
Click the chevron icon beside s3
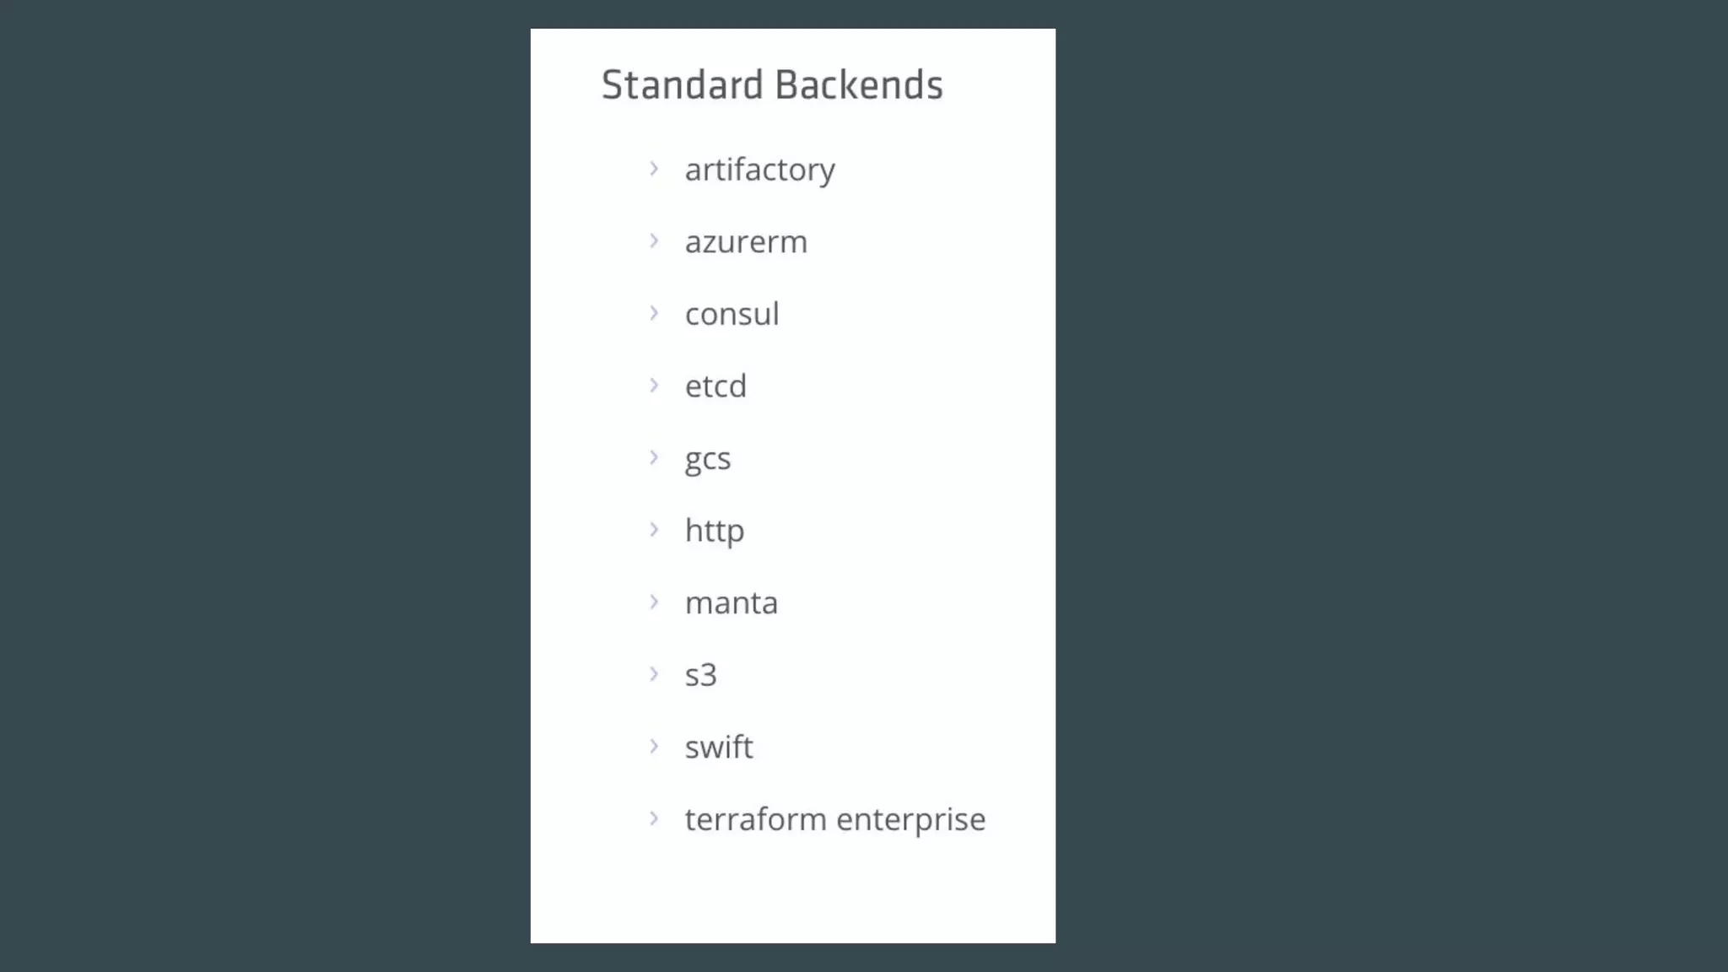tap(654, 674)
